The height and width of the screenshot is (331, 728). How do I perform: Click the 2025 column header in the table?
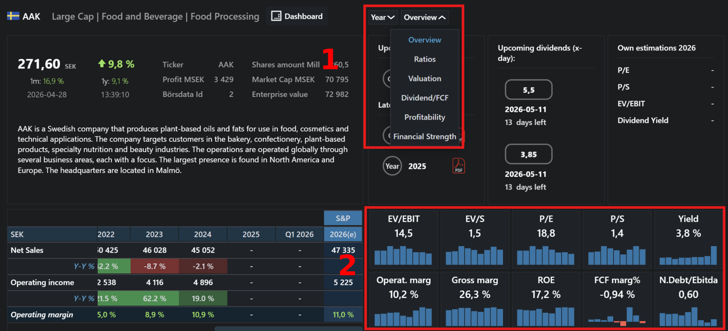251,234
